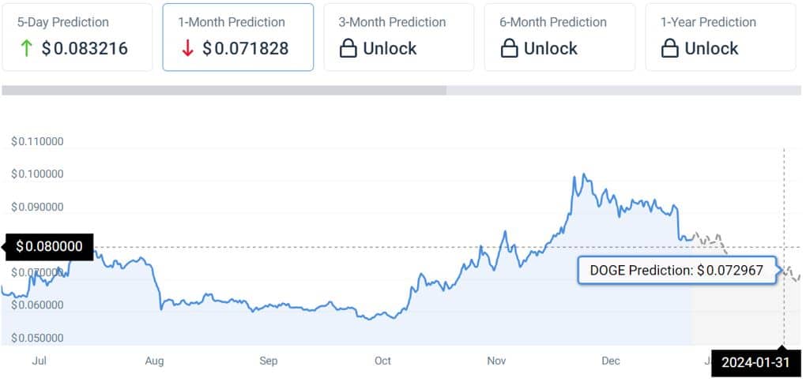This screenshot has width=806, height=389.
Task: Open the 3-Month Prediction card
Action: (398, 37)
